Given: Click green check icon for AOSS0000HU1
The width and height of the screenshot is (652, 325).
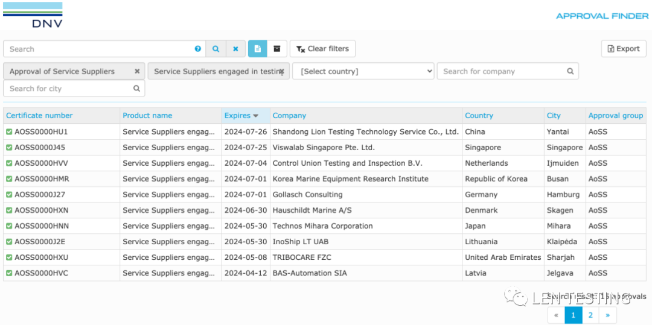Looking at the screenshot, I should (x=9, y=131).
